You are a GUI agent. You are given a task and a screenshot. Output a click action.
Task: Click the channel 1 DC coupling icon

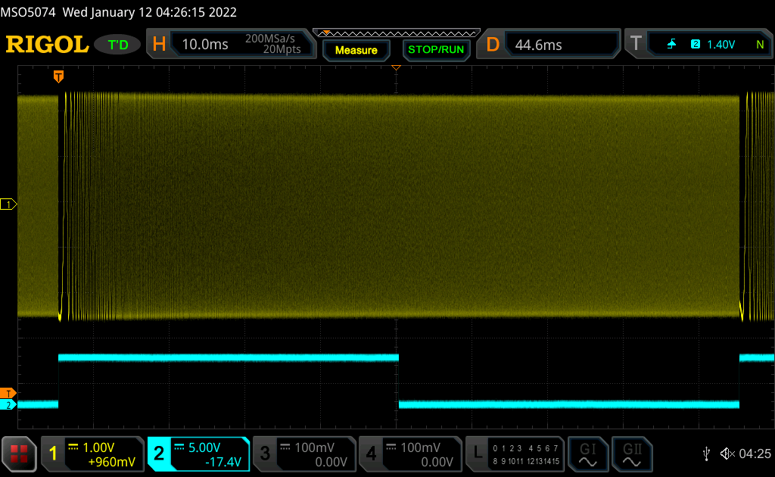pos(73,447)
